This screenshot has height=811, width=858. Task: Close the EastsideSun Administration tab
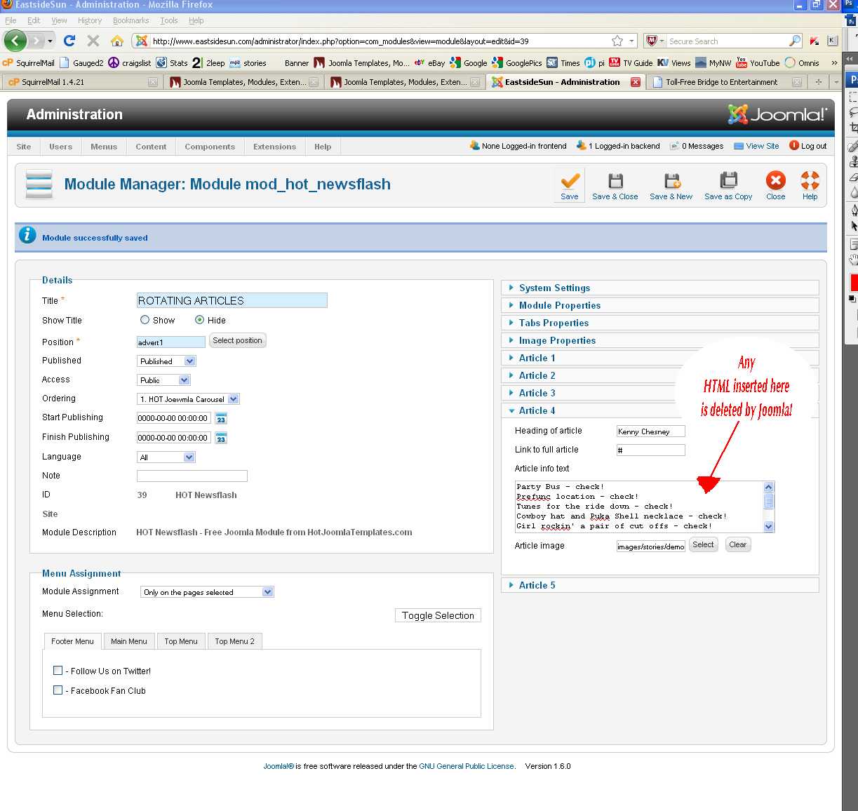coord(635,82)
